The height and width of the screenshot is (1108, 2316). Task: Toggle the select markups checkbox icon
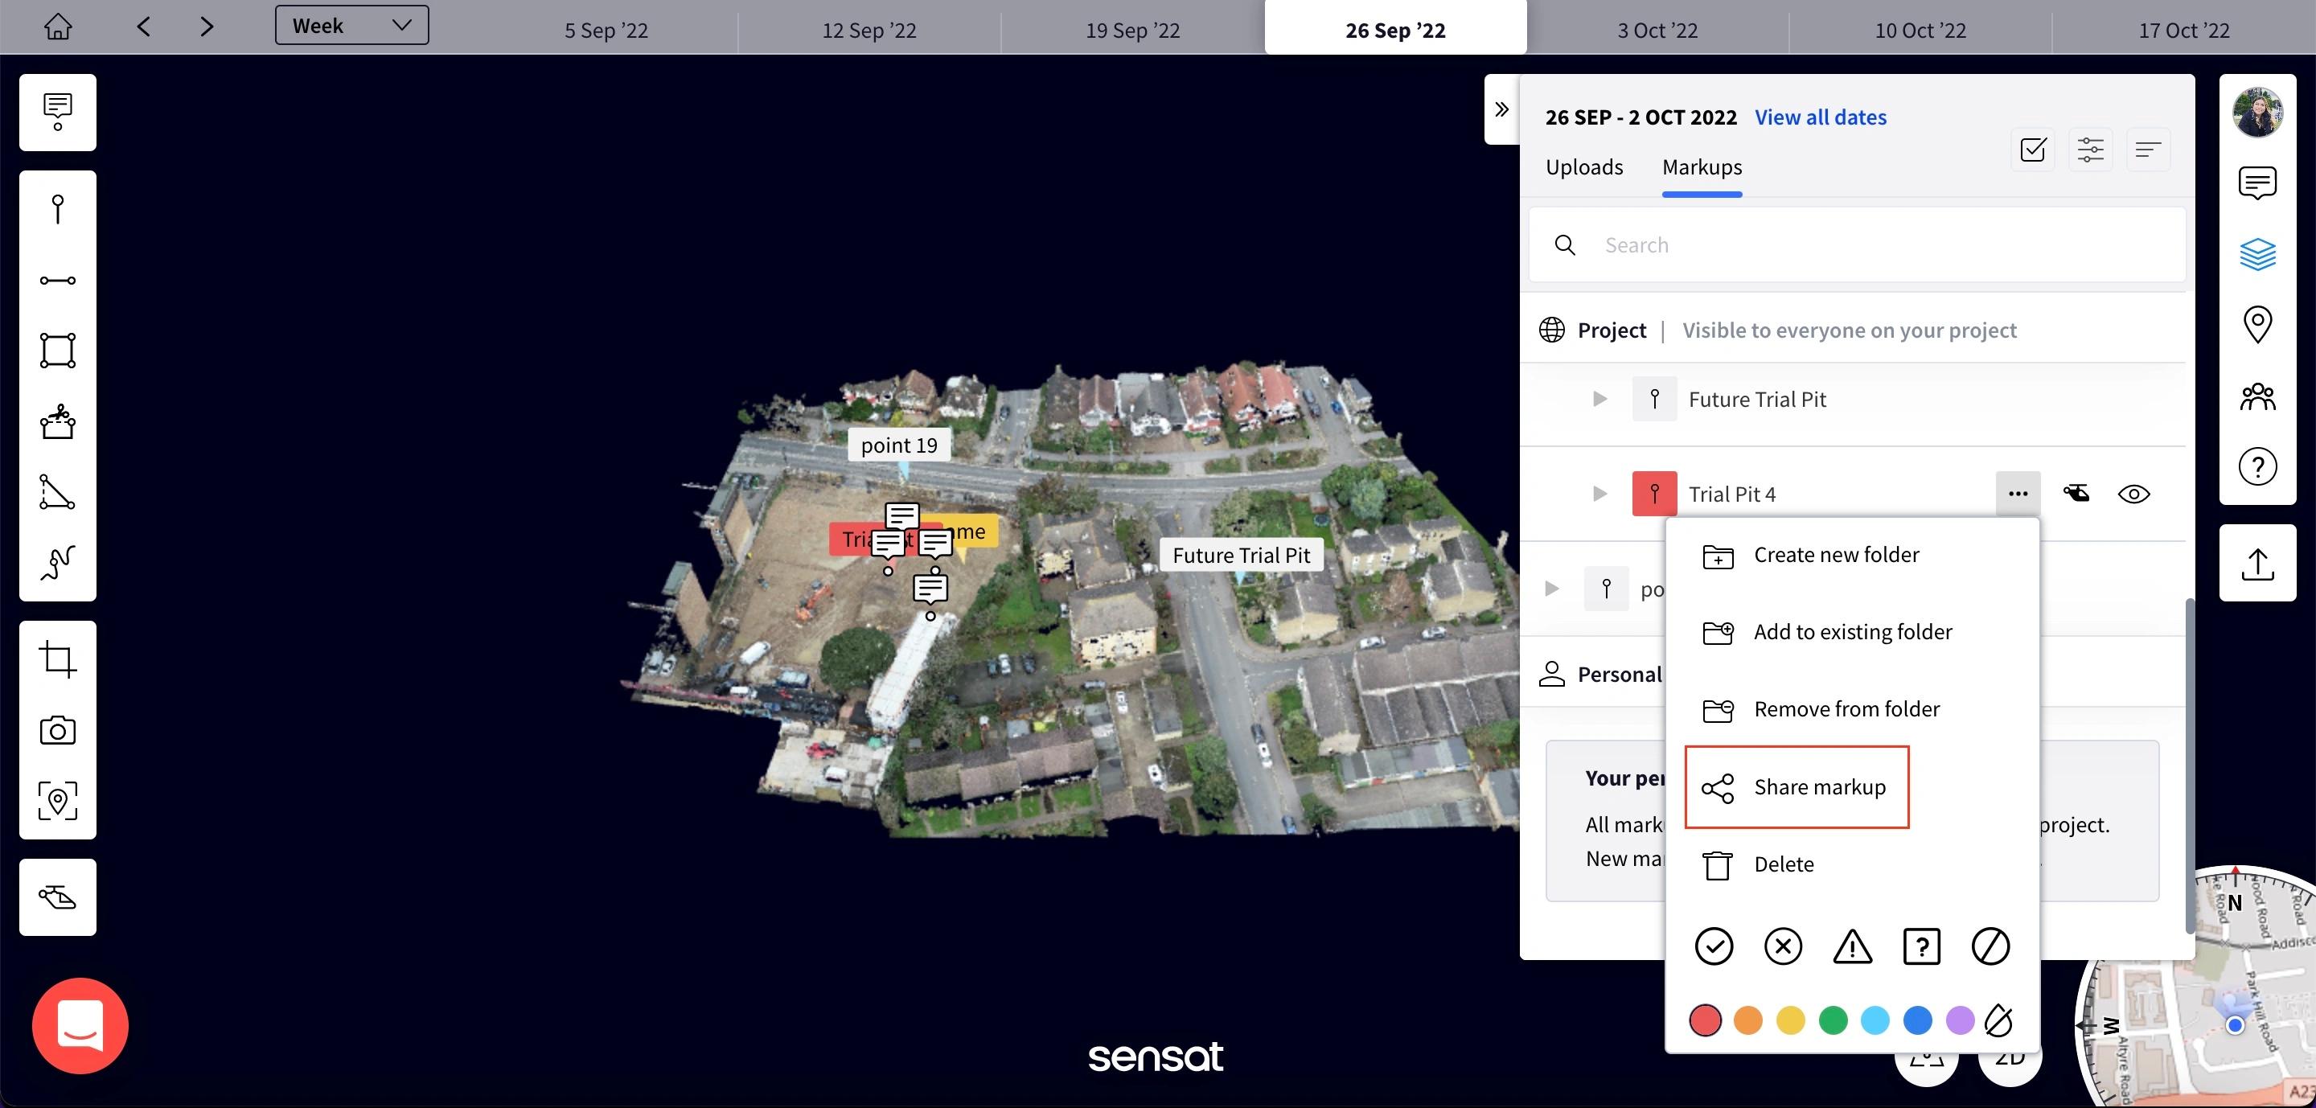(x=2033, y=150)
